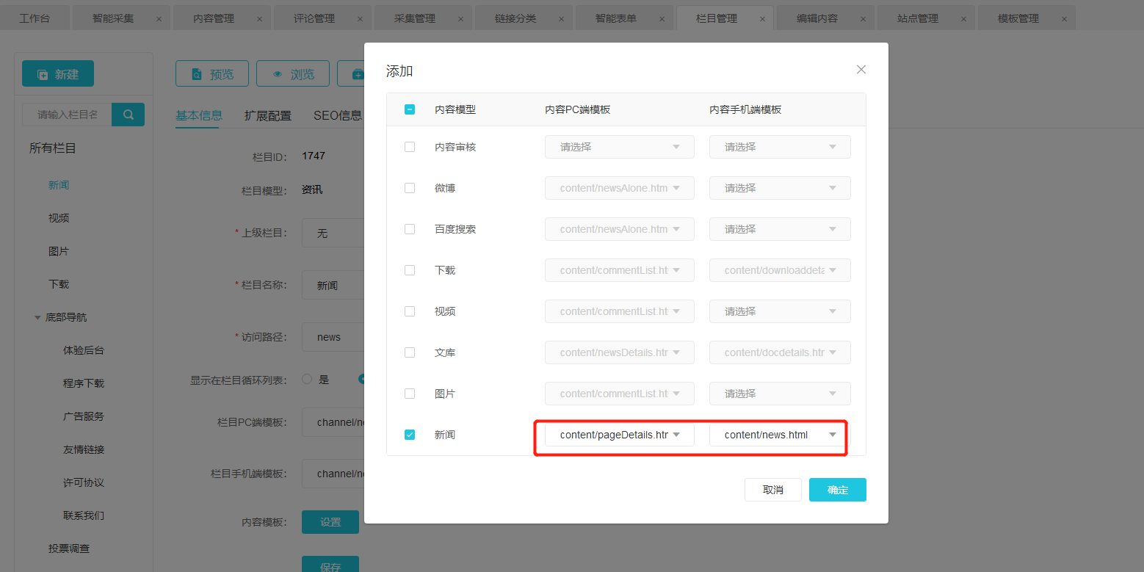Select 联系我们 in the sidebar tree
The height and width of the screenshot is (572, 1144).
(84, 515)
